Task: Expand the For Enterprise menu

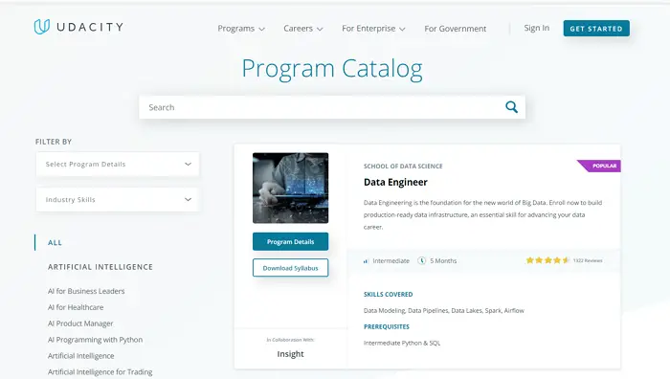Action: coord(373,29)
